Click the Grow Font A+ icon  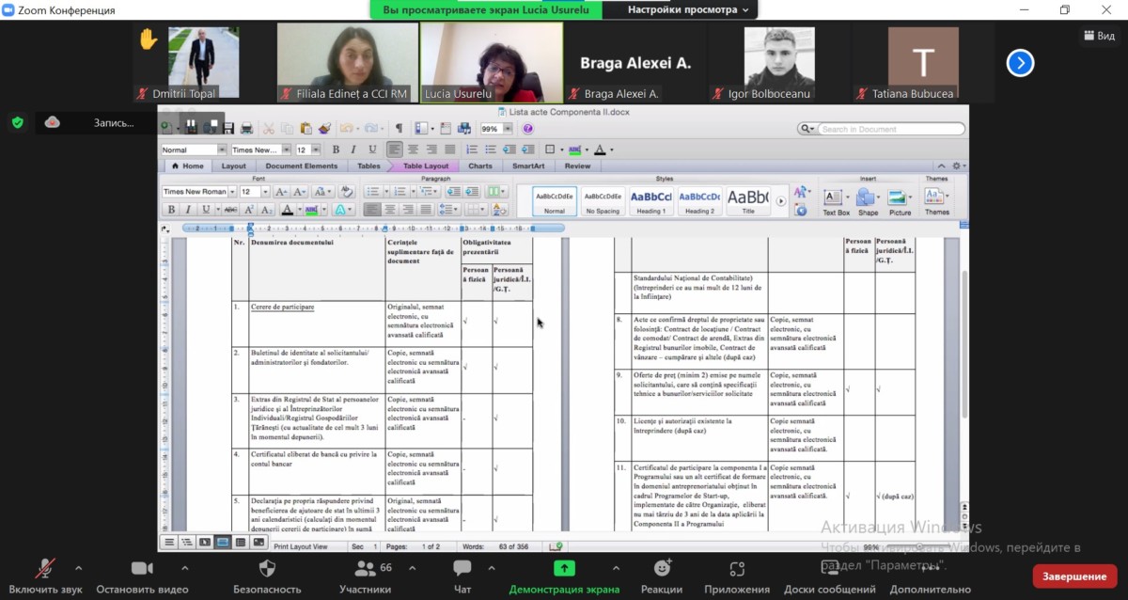pos(282,192)
